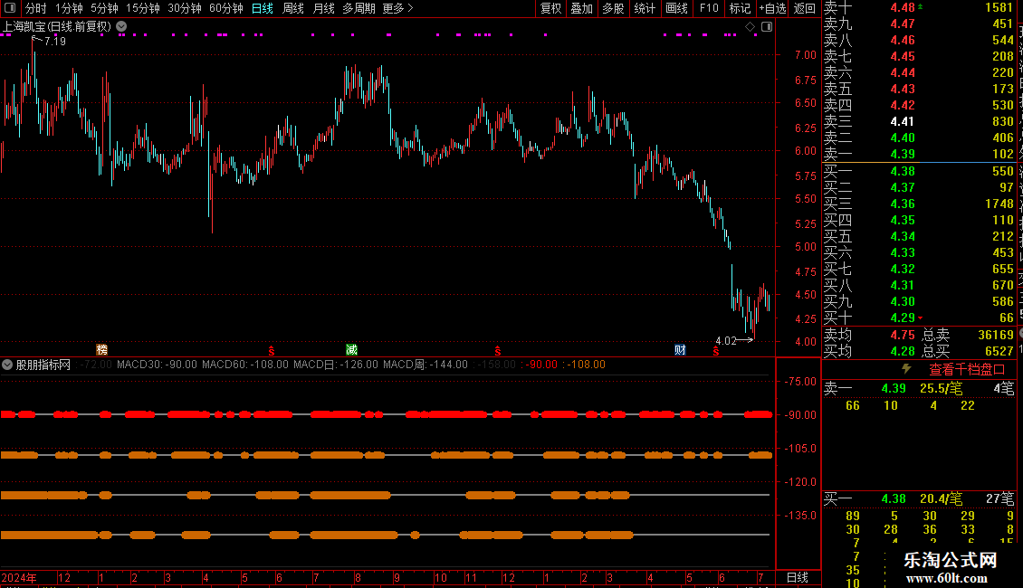Viewport: 1023px width, 588px height.
Task: Select the 日线 daily period tab
Action: pos(263,8)
